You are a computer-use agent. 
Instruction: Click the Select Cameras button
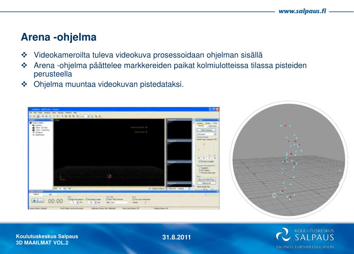(206, 130)
